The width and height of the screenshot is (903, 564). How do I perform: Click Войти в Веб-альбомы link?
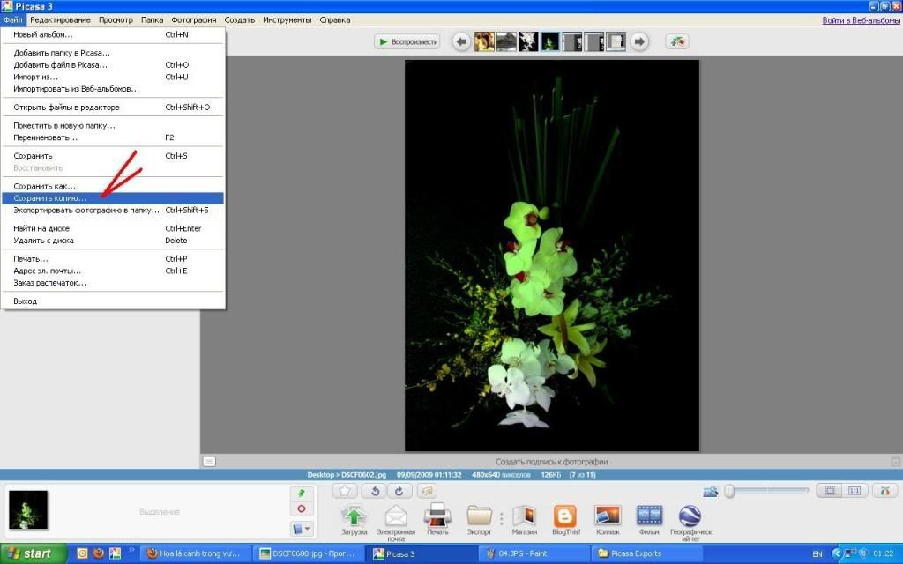[860, 19]
